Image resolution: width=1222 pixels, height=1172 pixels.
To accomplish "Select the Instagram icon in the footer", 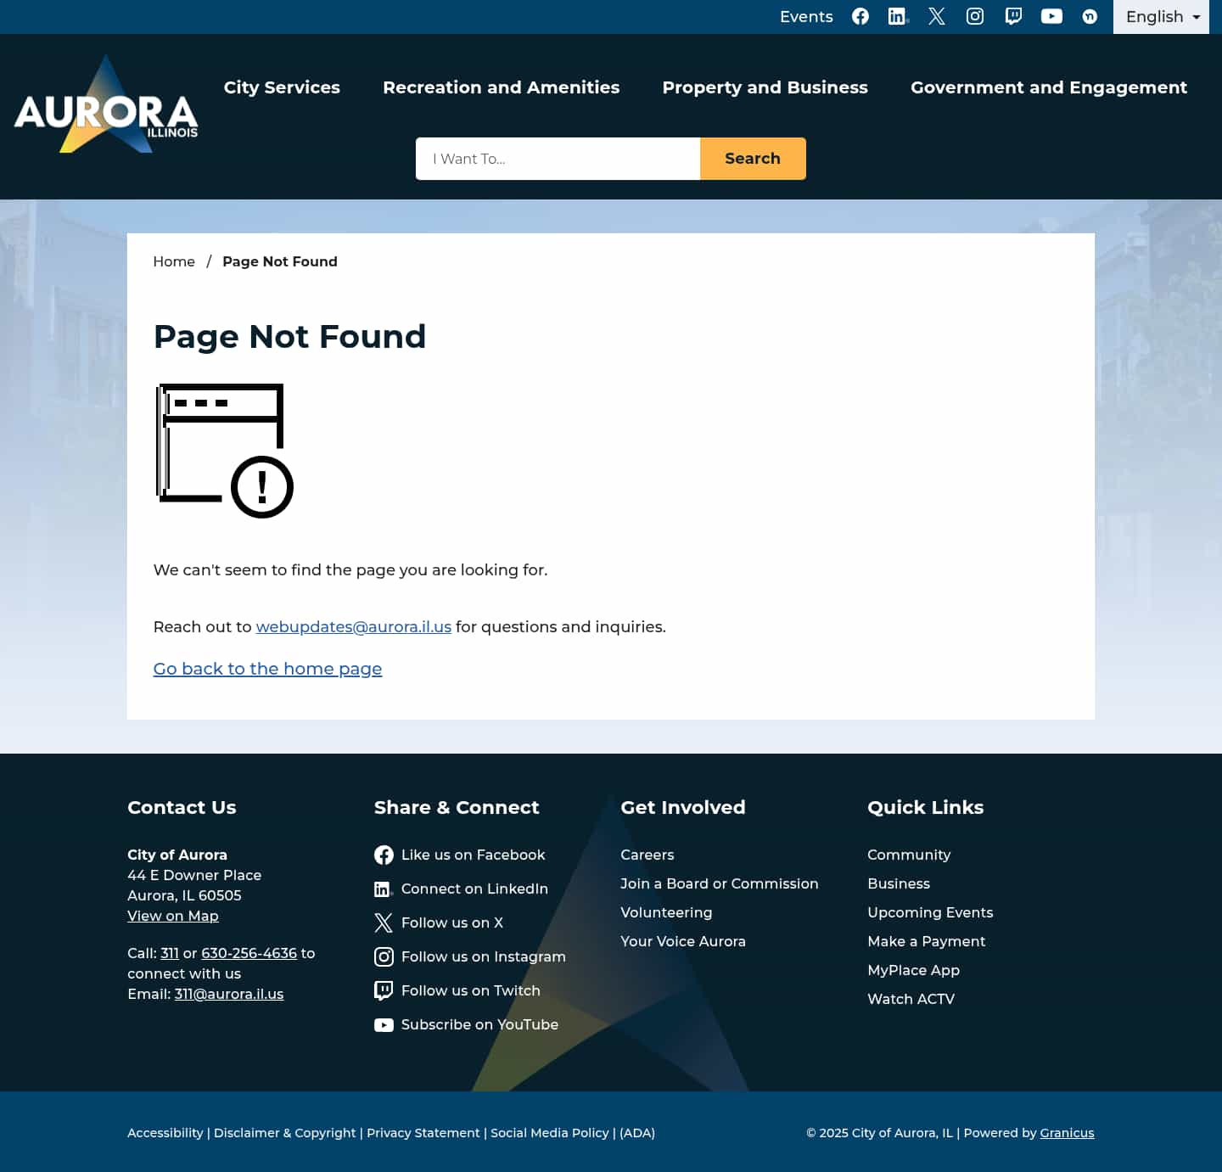I will pos(384,956).
